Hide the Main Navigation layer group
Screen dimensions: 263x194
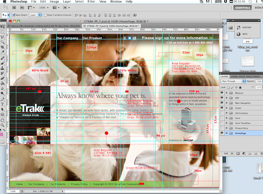pos(222,103)
